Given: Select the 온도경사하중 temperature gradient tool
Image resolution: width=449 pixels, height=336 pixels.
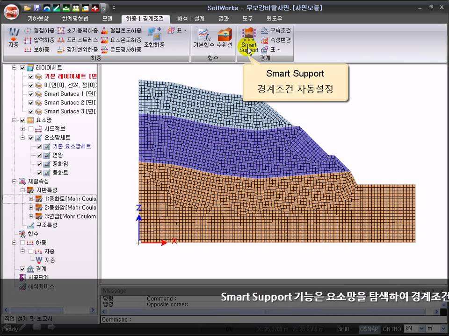Looking at the screenshot, I should (121, 50).
